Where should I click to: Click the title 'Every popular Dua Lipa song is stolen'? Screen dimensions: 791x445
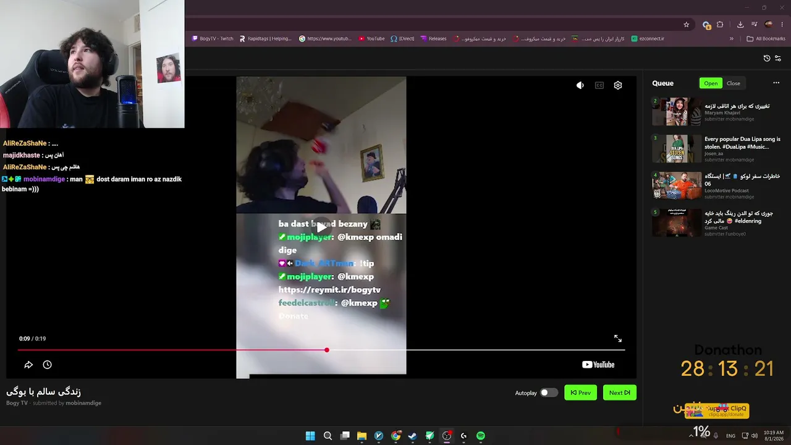(x=743, y=143)
